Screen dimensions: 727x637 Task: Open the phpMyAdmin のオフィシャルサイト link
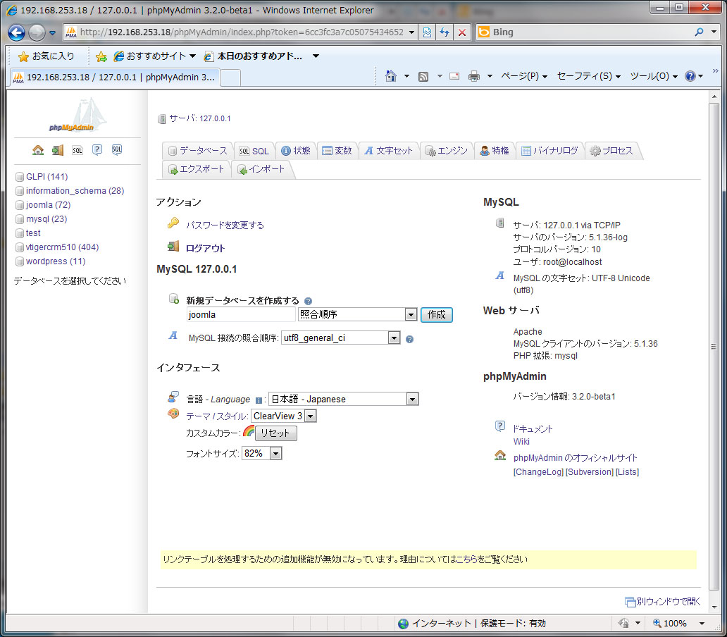[575, 457]
